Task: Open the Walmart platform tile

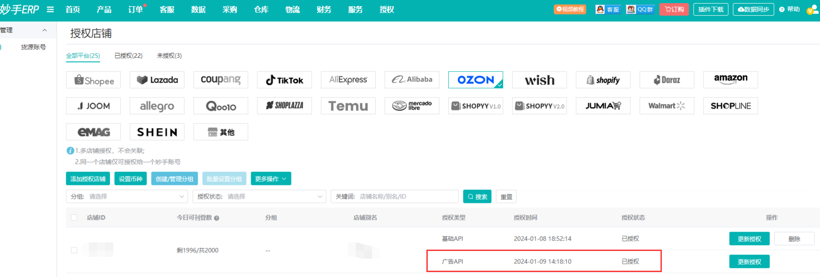Action: (x=666, y=106)
